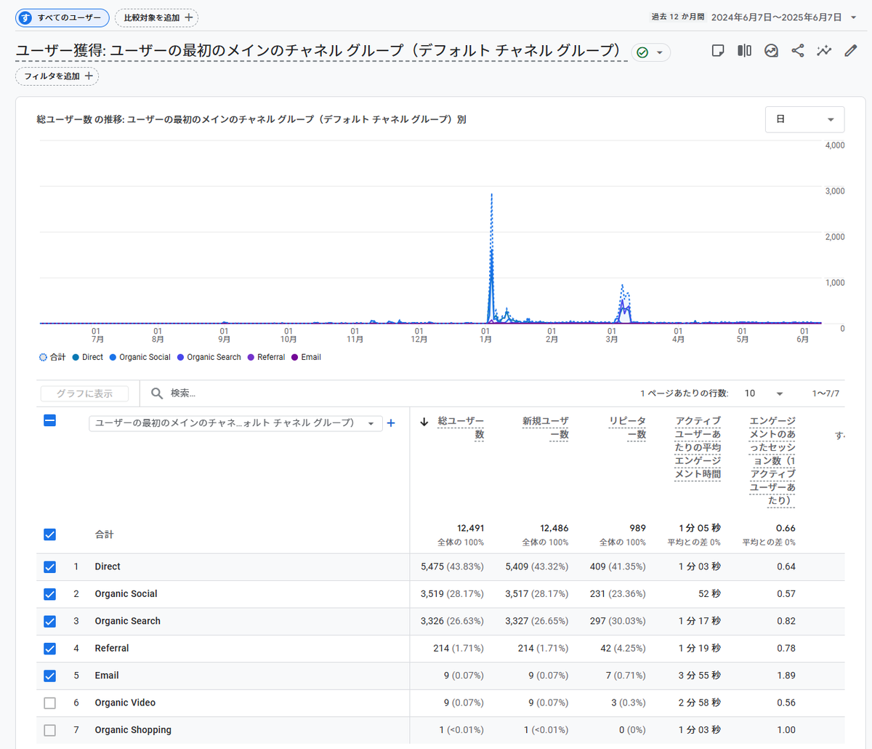Click 比較対象を追加 button
The height and width of the screenshot is (749, 872).
click(x=156, y=17)
